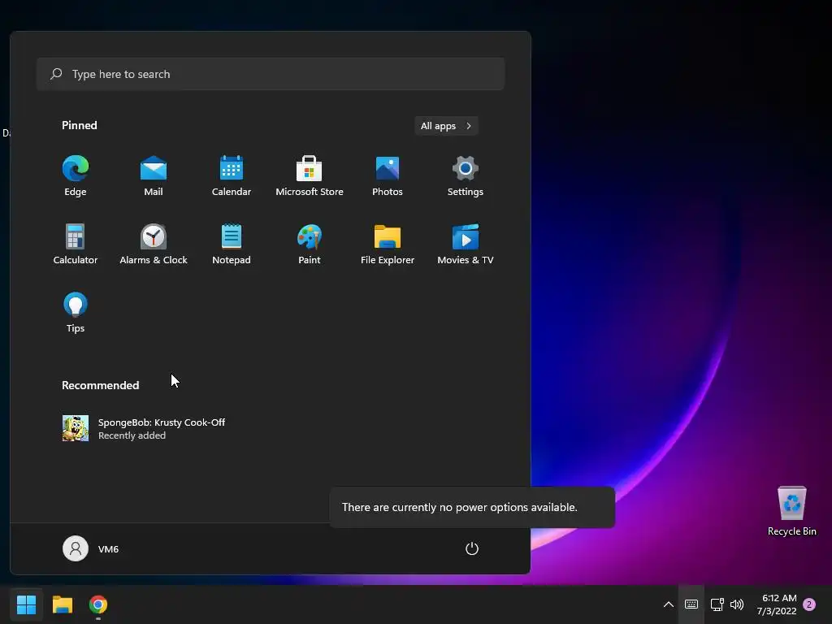Open File Explorer in pinned apps
832x624 pixels.
click(x=388, y=244)
